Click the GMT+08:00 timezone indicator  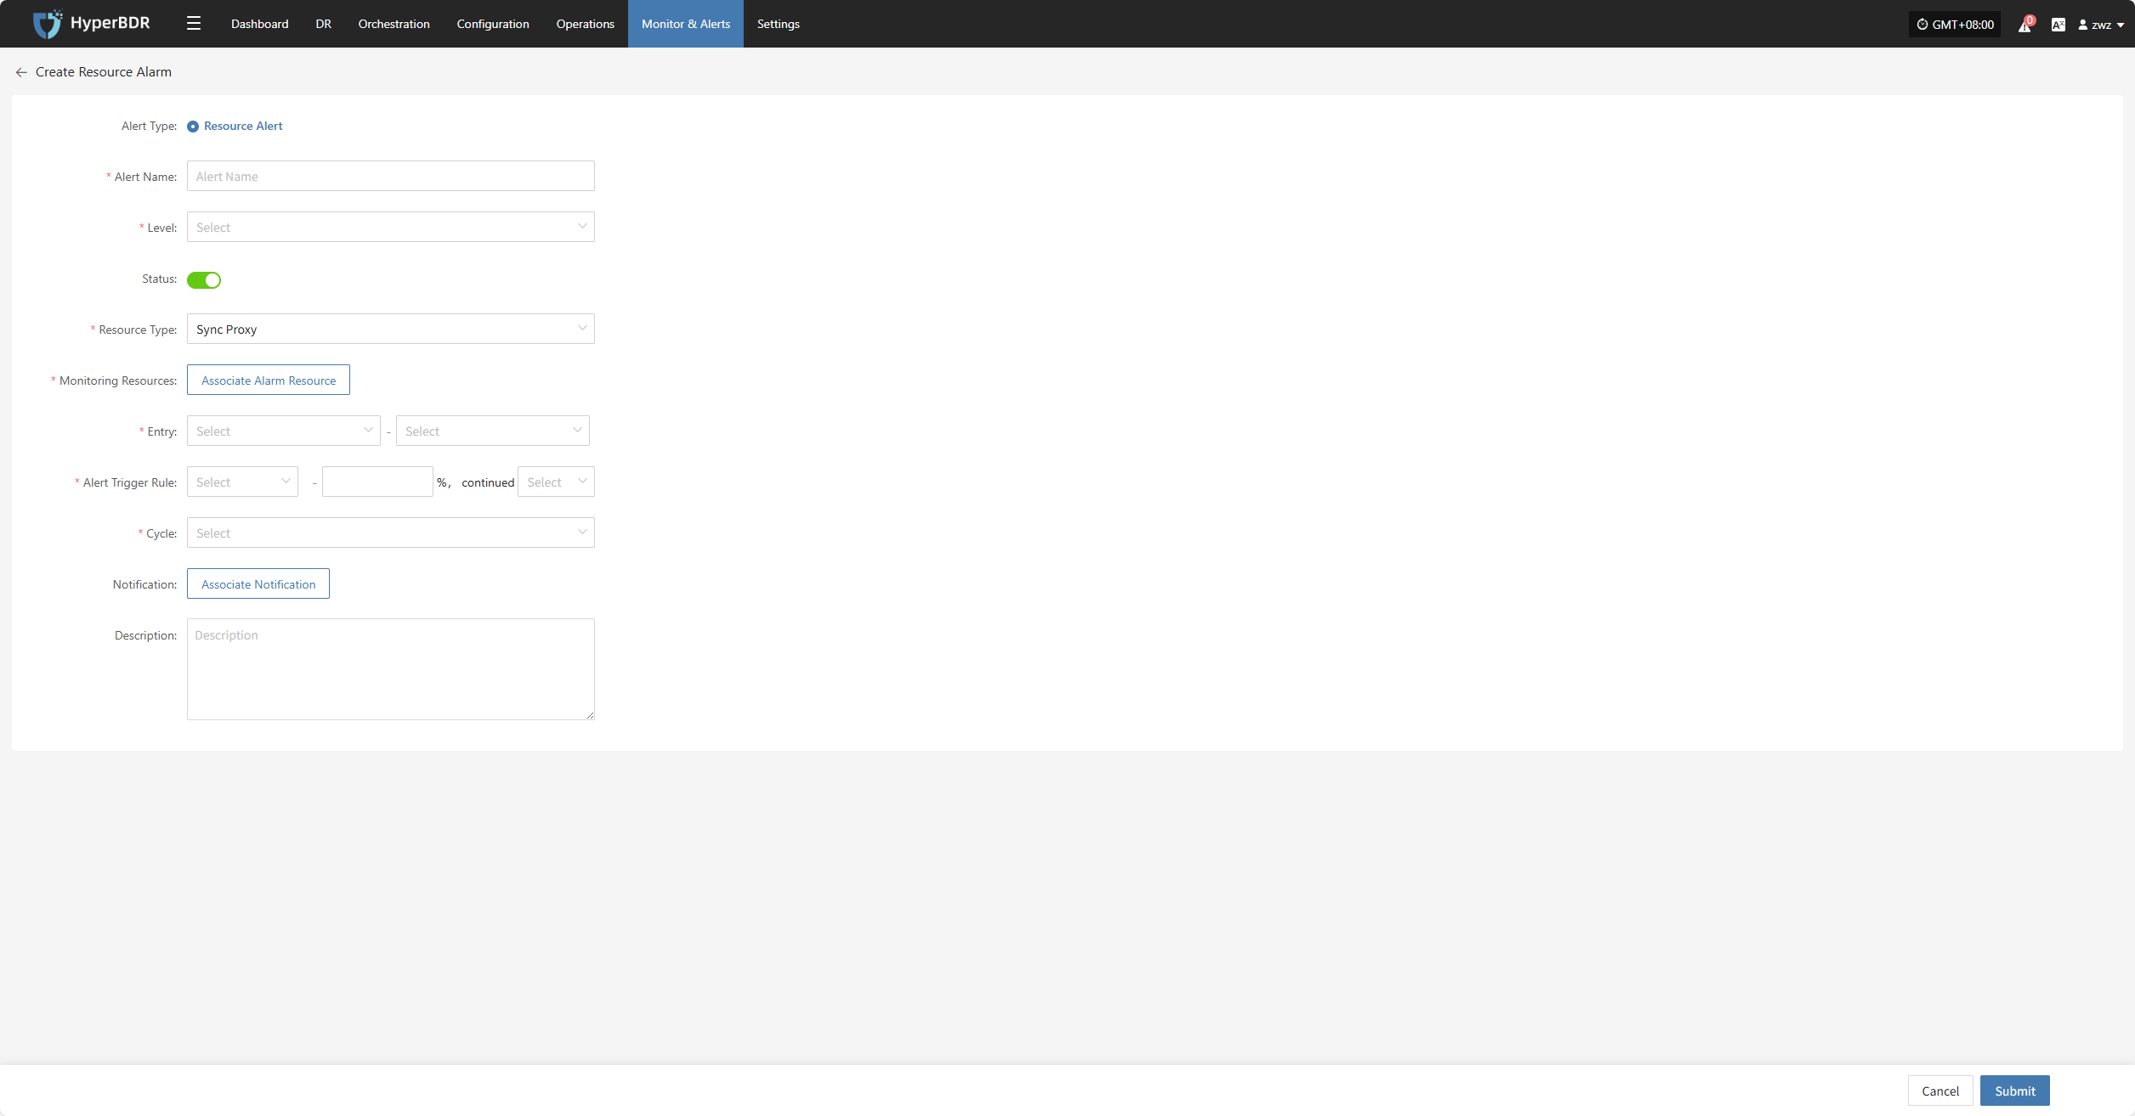pos(1955,25)
